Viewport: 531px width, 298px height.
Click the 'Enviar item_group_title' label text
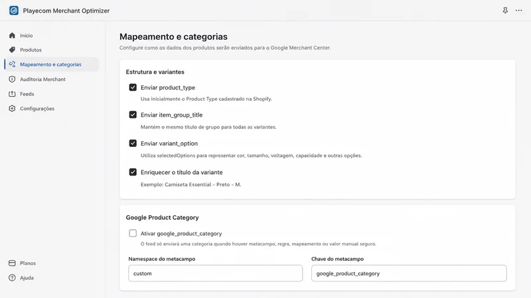171,115
